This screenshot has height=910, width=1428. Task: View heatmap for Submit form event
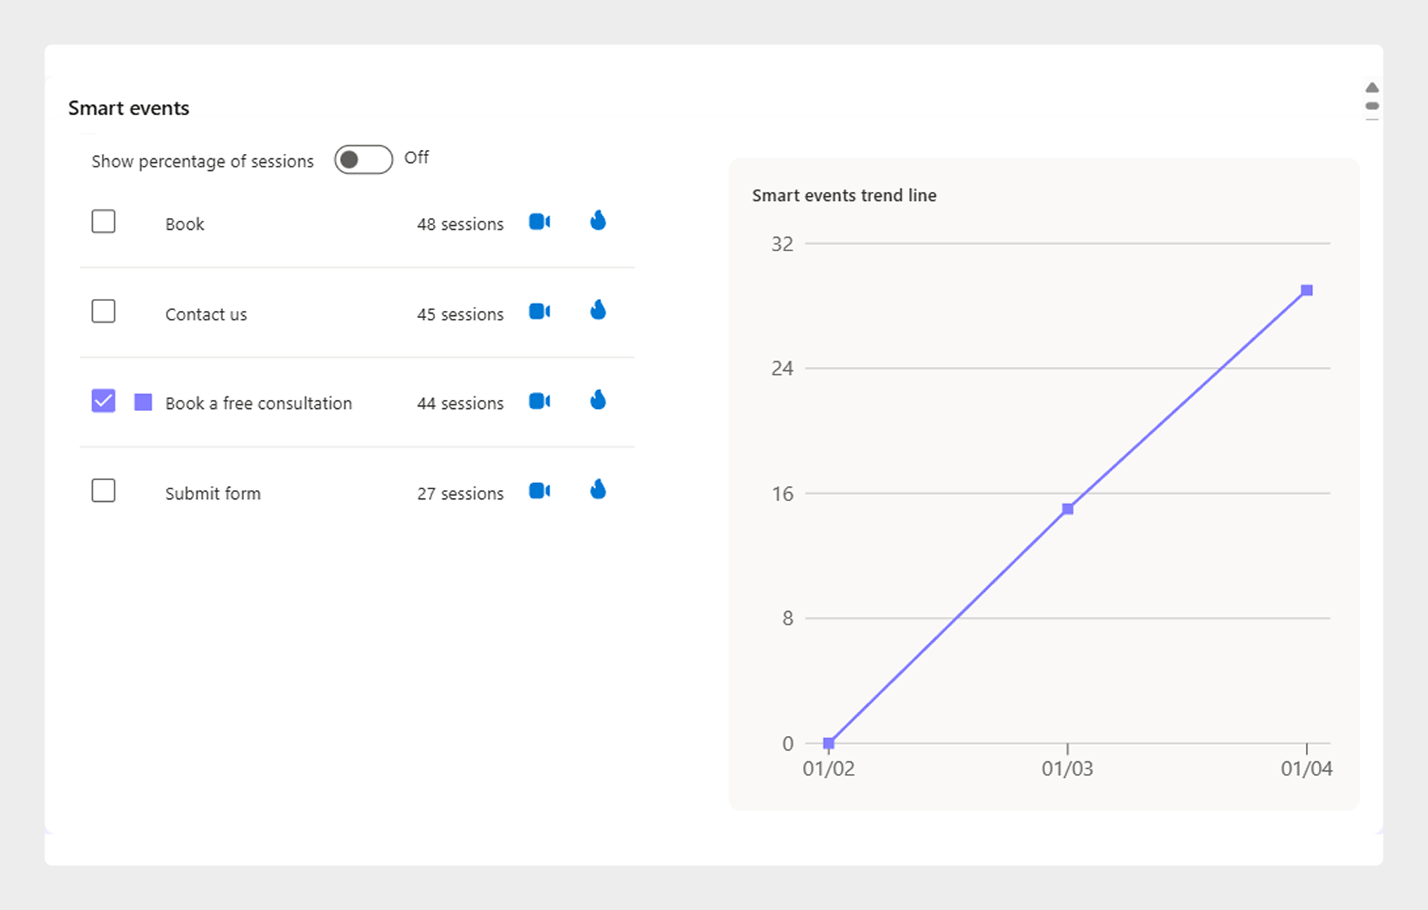click(x=598, y=489)
